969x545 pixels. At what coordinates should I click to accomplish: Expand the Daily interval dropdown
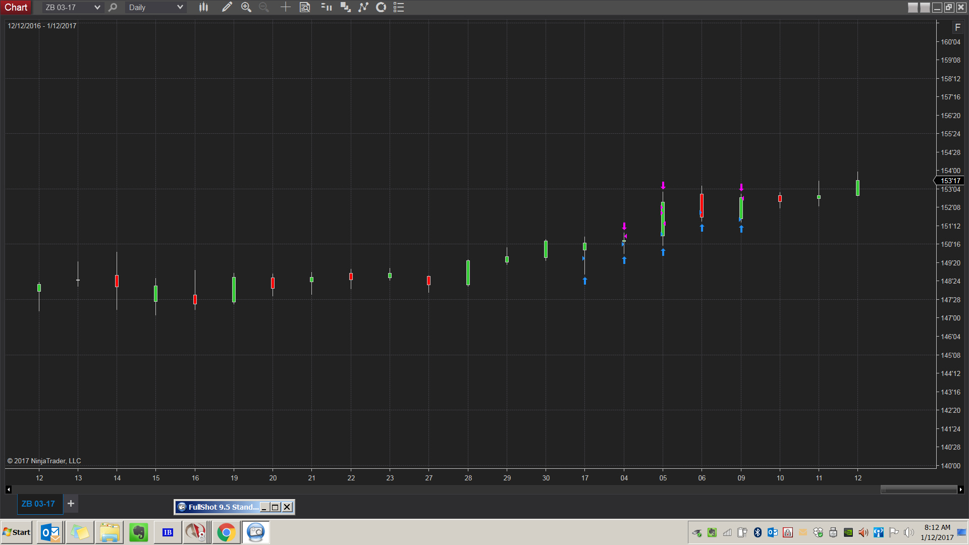[x=180, y=7]
